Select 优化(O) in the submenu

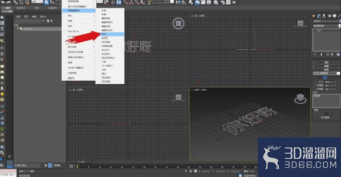110,50
